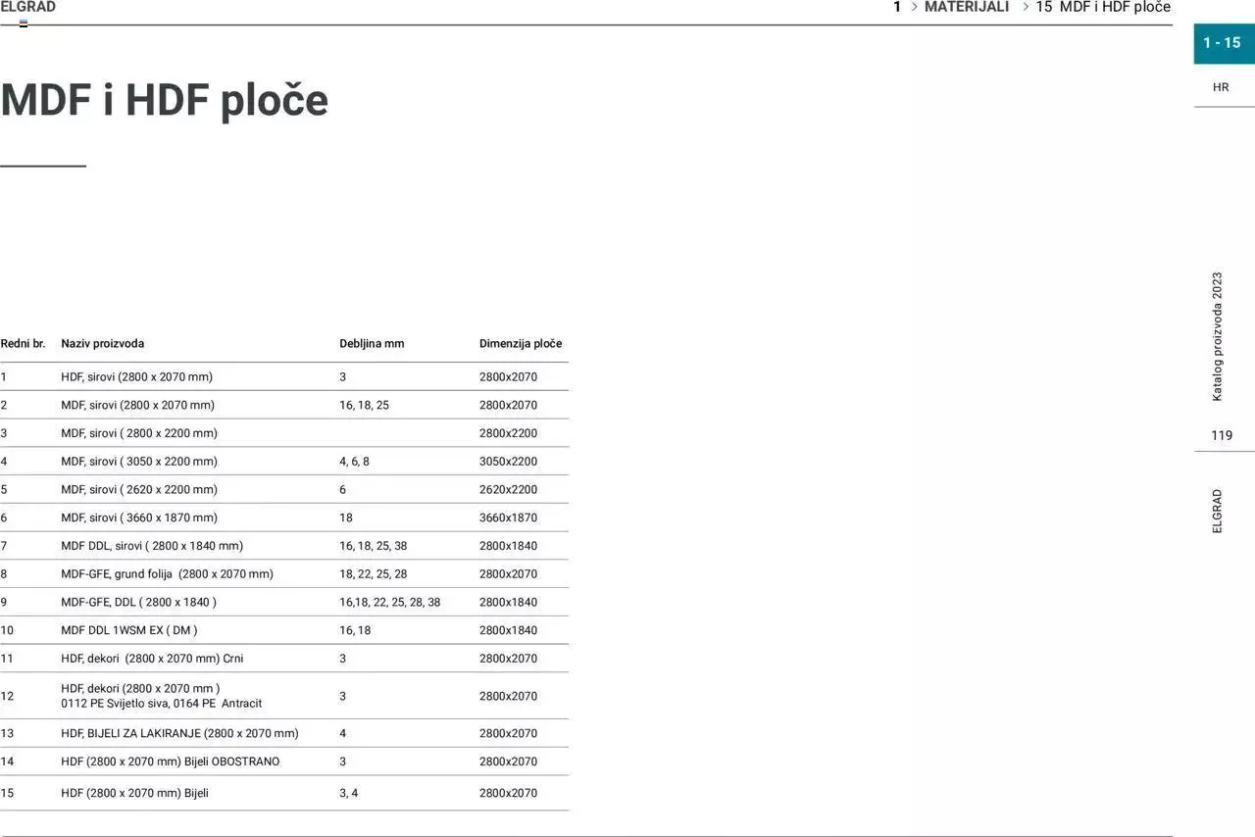Click the 'Naziv proizvoda' column header

pyautogui.click(x=102, y=344)
